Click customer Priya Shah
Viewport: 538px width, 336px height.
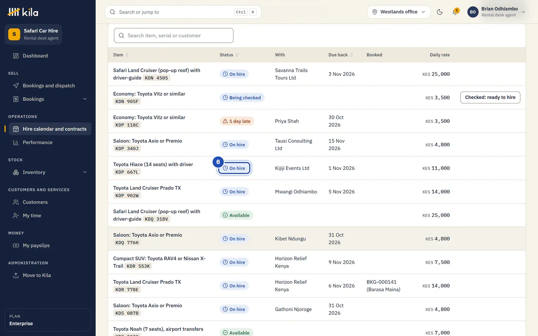[x=287, y=121]
